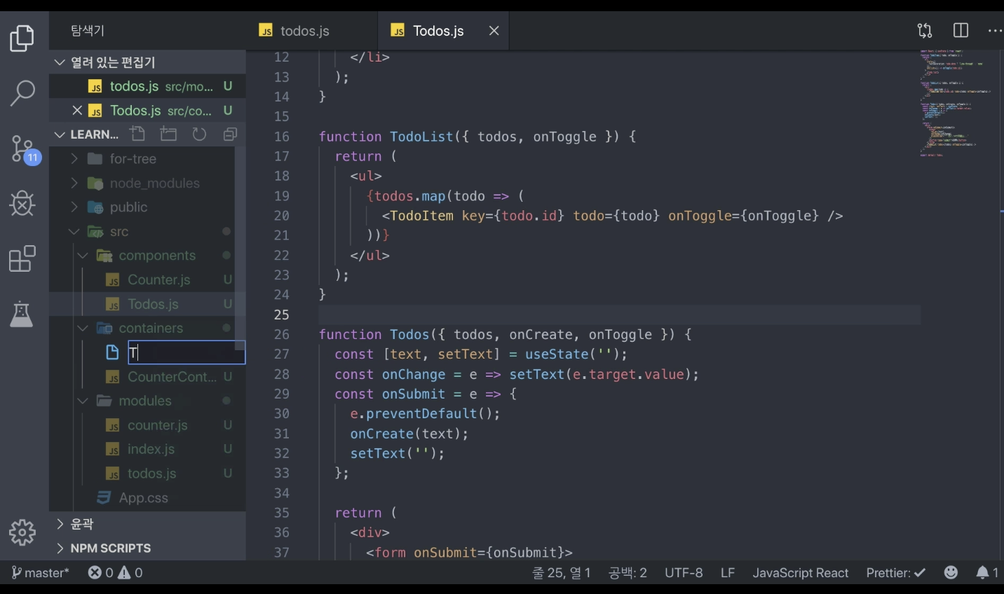Select the Todos.js editor tab
Screen dimensions: 1004x594
(443, 31)
